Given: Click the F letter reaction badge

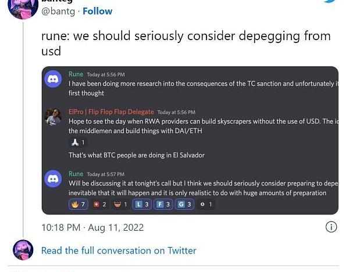Looking at the screenshot, I should pos(163,204).
